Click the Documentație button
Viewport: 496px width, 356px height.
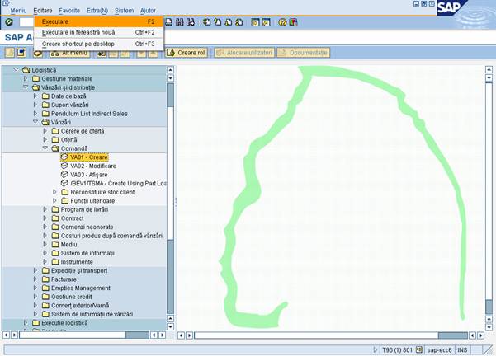(304, 53)
